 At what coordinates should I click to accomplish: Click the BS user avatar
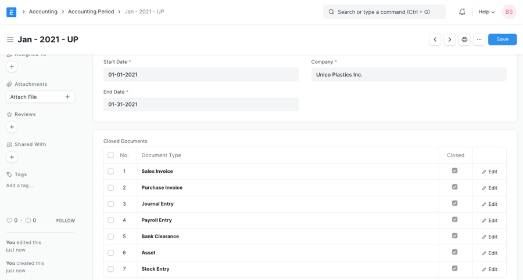point(508,12)
